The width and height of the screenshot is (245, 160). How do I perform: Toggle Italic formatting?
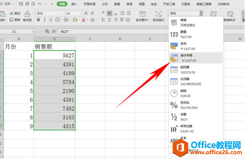click(x=44, y=20)
